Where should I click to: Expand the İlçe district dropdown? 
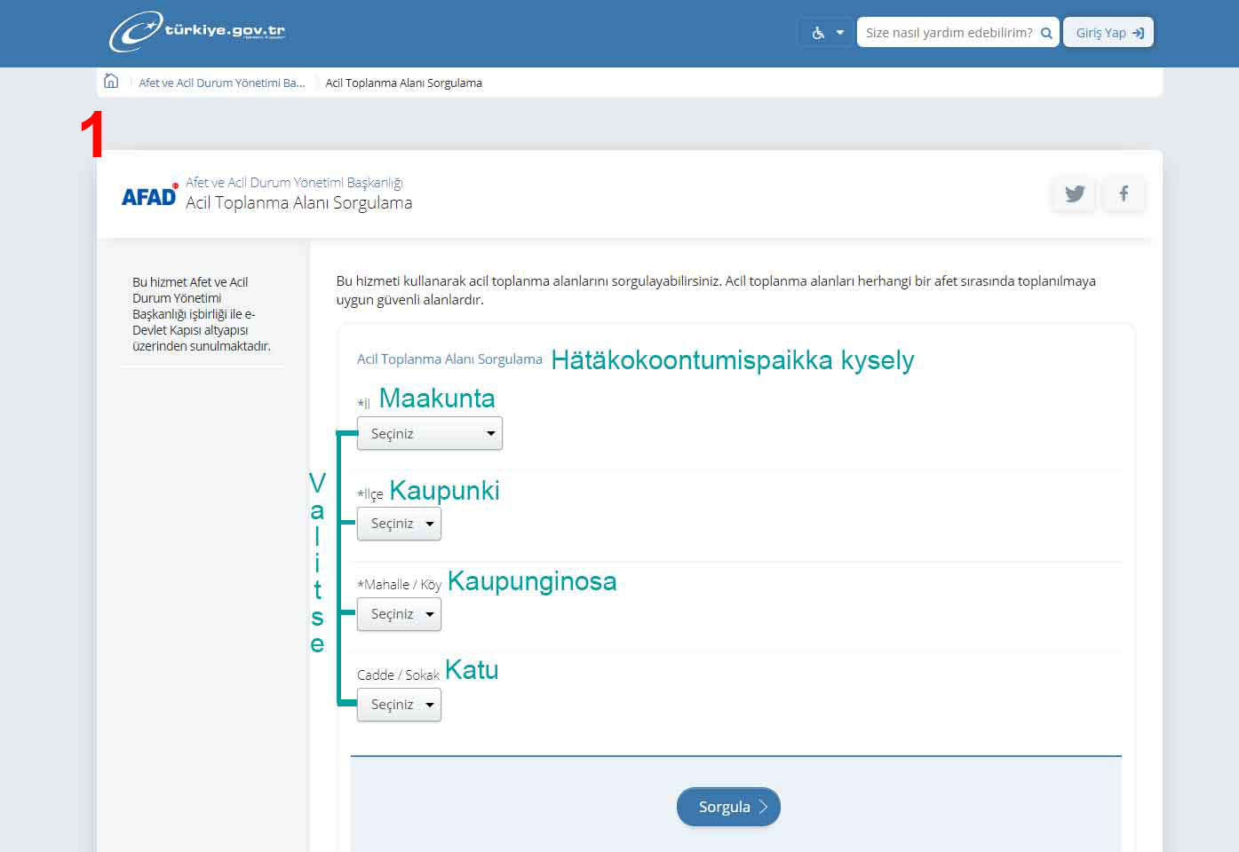tap(399, 524)
